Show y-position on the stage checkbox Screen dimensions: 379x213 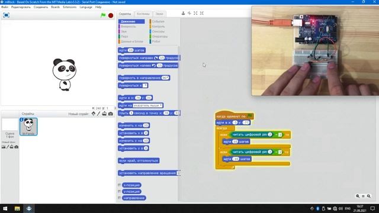119,191
